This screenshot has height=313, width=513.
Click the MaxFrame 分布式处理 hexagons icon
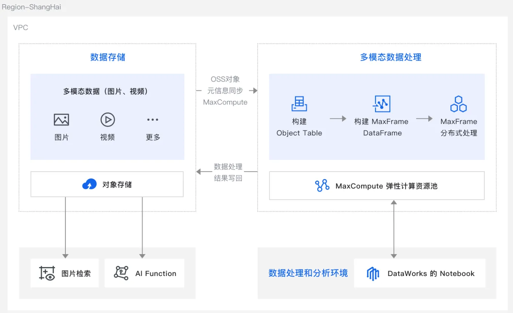[459, 104]
